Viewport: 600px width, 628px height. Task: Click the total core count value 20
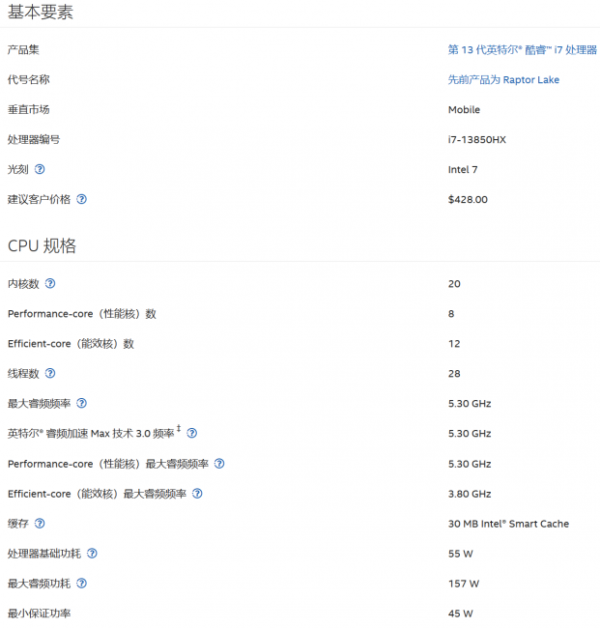(x=454, y=284)
